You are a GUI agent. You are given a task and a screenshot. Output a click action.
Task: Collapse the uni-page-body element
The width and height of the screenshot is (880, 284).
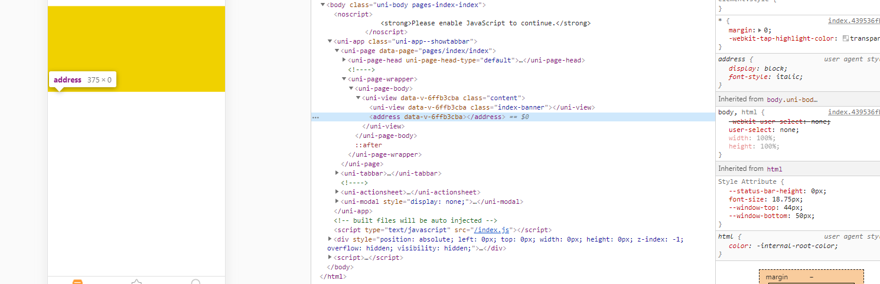(351, 88)
